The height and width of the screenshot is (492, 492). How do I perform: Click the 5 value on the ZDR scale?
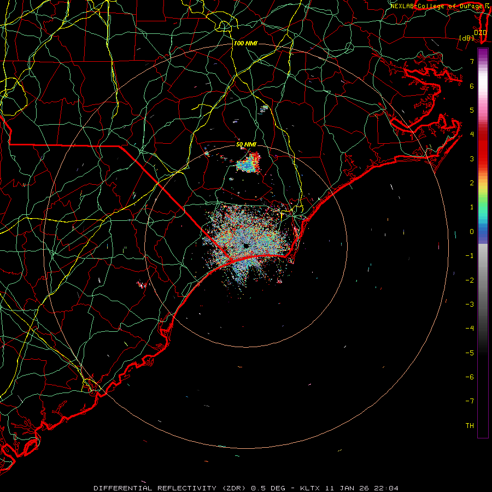click(x=472, y=110)
